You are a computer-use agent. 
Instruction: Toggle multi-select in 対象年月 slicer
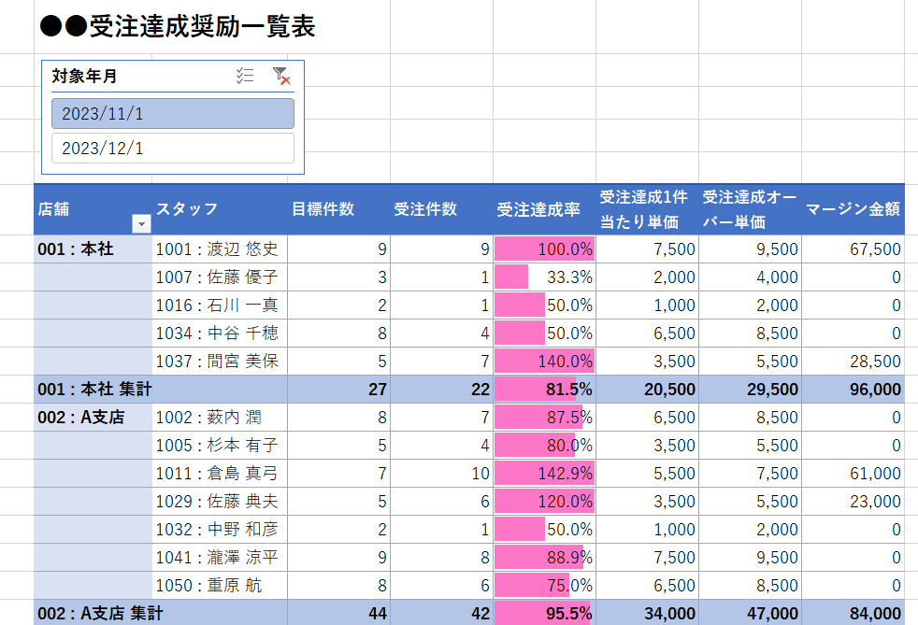pyautogui.click(x=245, y=76)
